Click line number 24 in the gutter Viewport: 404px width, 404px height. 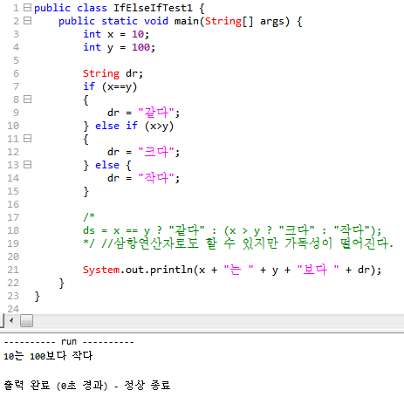(13, 309)
